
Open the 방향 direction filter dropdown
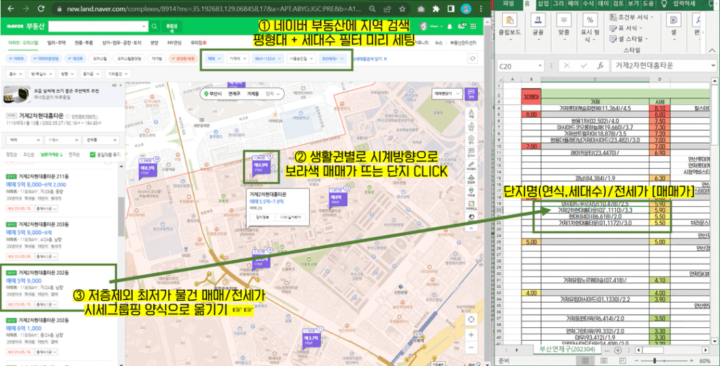(66, 74)
